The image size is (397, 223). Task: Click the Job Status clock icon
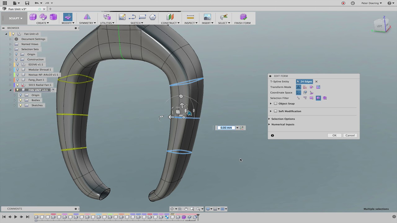coord(353,3)
